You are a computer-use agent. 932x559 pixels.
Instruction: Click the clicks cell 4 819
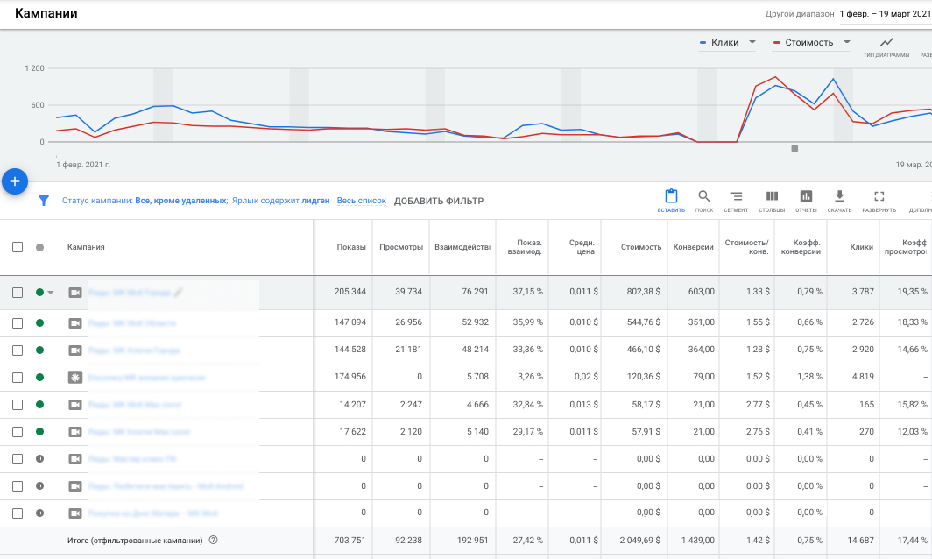coord(863,376)
